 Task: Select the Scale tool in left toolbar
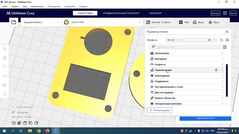(x=4, y=58)
